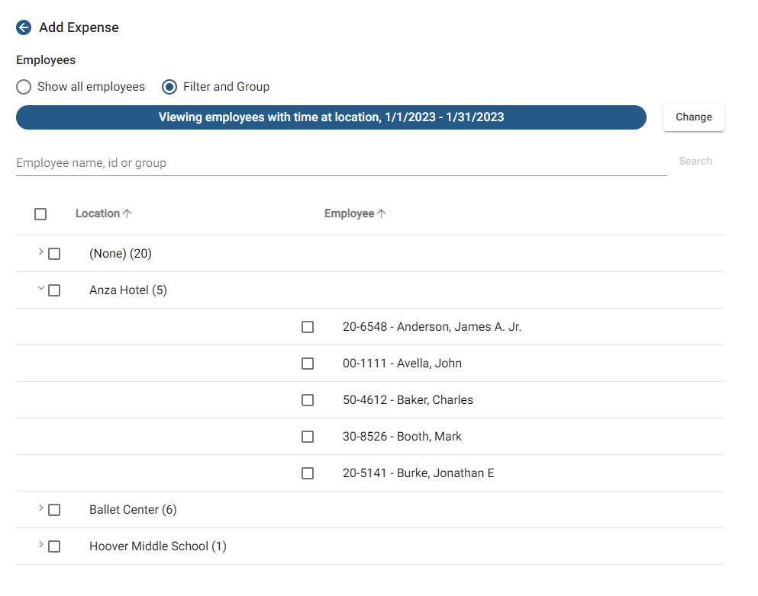
Task: Click the Location column sort arrow
Action: tap(127, 213)
